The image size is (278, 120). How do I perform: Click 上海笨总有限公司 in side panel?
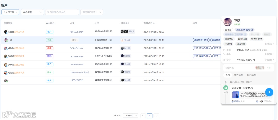(245, 60)
